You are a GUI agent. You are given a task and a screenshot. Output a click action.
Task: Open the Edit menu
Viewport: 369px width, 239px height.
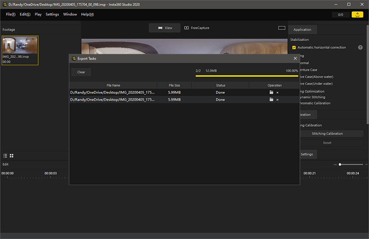[x=25, y=14]
